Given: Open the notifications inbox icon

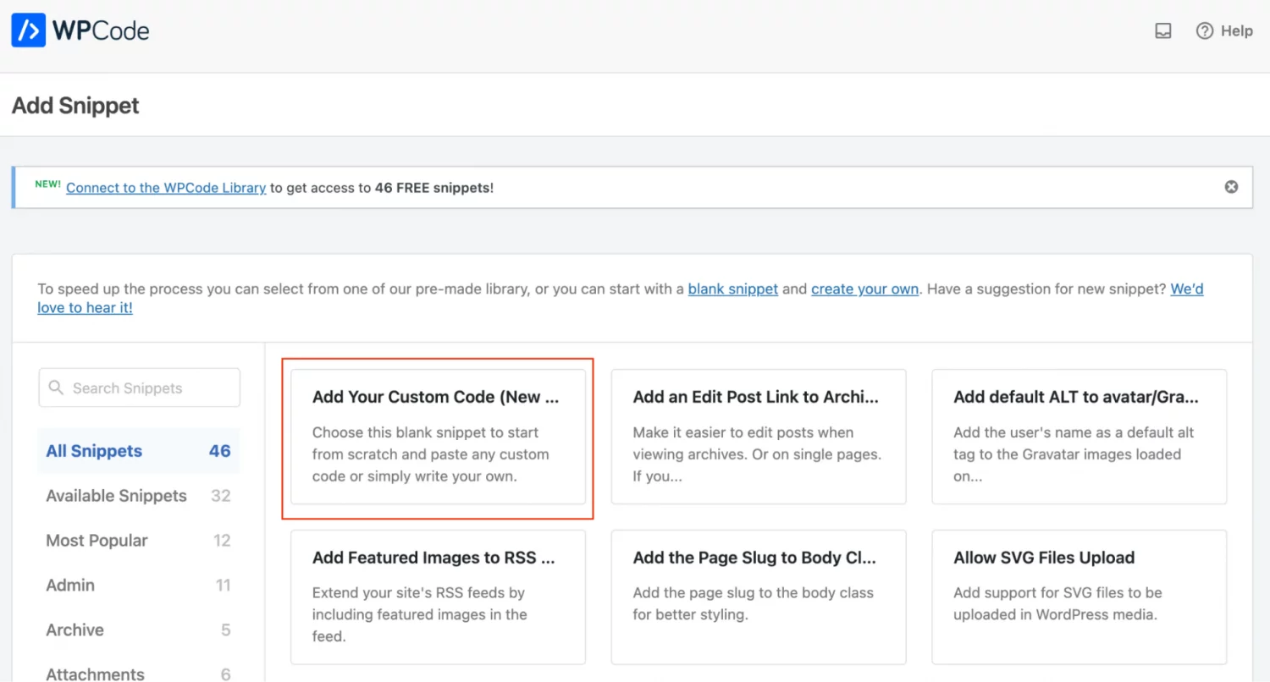Looking at the screenshot, I should coord(1163,31).
